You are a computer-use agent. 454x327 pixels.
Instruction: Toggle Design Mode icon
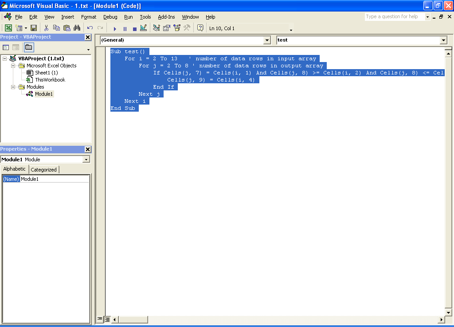143,28
